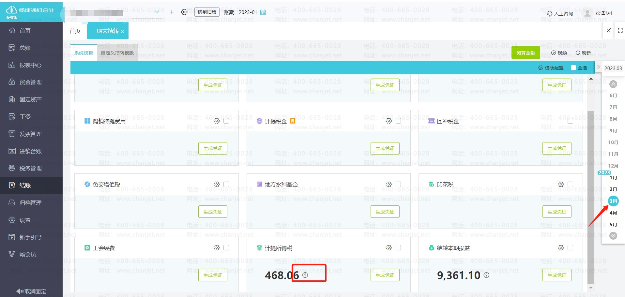Screen dimensions: 625x297
Task: Open settings gear for 计提所得税 card
Action: pos(389,248)
